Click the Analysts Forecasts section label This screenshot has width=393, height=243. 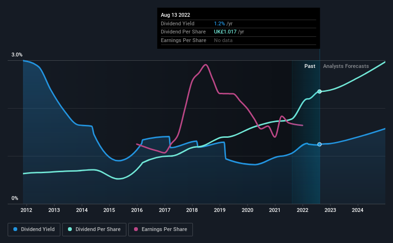[x=346, y=66]
